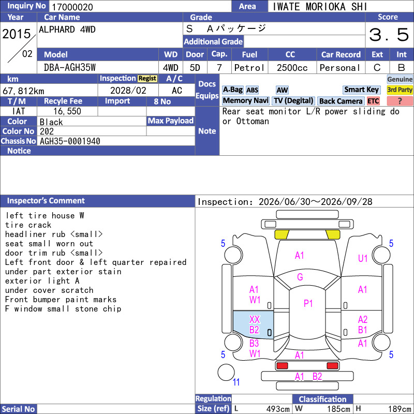Click the G mark on the windshield

click(300, 277)
